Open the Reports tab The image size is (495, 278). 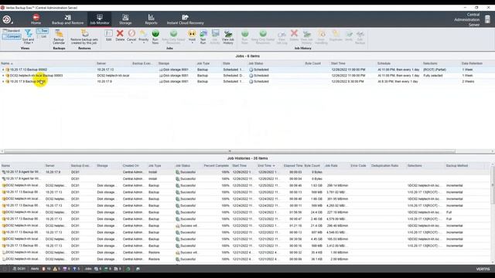click(151, 19)
